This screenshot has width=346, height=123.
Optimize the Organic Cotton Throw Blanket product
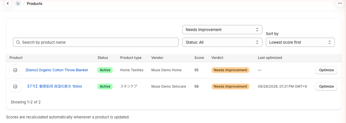(326, 70)
